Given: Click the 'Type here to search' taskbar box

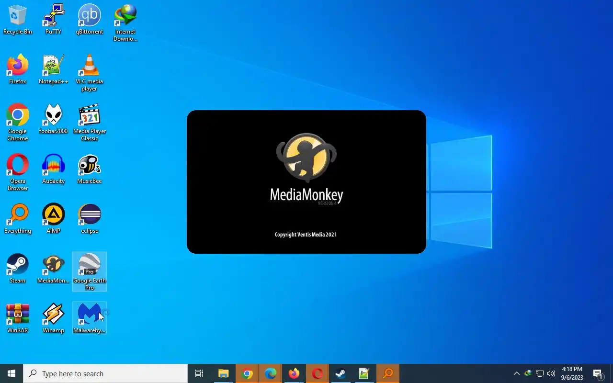Looking at the screenshot, I should [105, 373].
